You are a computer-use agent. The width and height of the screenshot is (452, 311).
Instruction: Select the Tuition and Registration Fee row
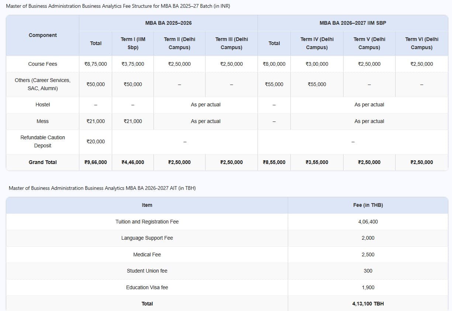click(147, 222)
